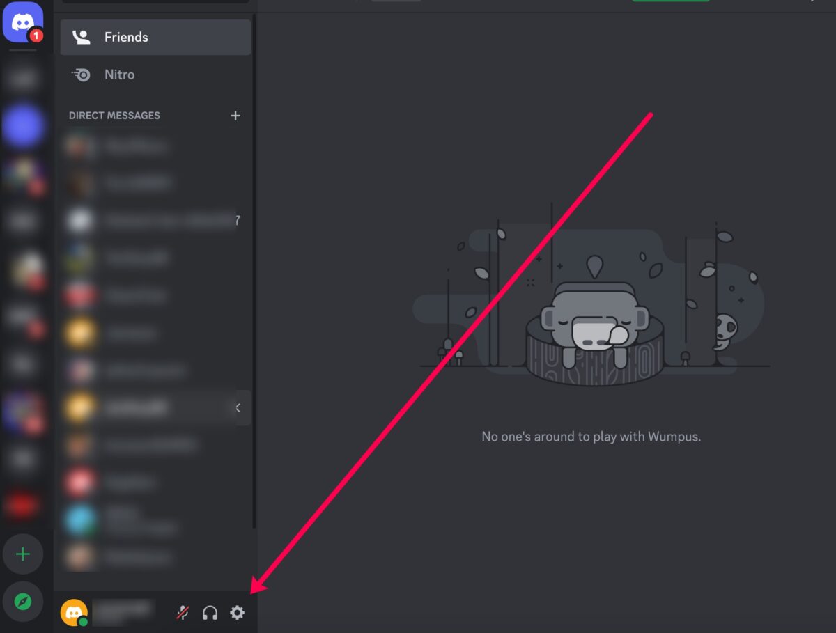Click the direct messages list scrollbar
The image size is (836, 633).
tap(254, 272)
